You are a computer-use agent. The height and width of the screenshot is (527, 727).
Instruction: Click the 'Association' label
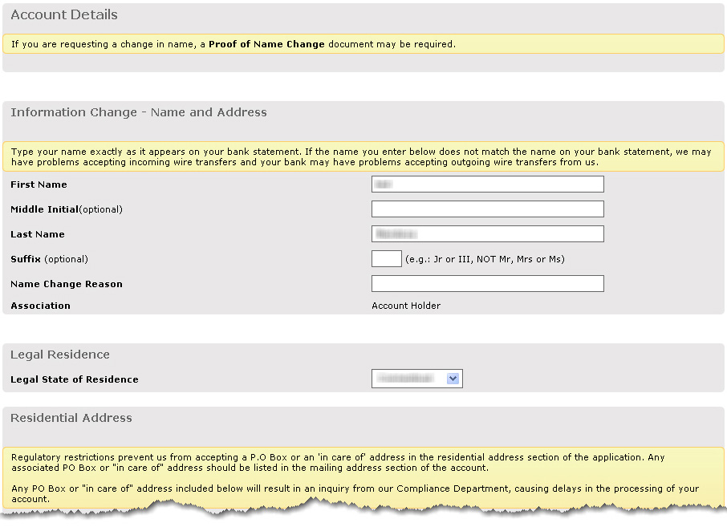point(41,306)
